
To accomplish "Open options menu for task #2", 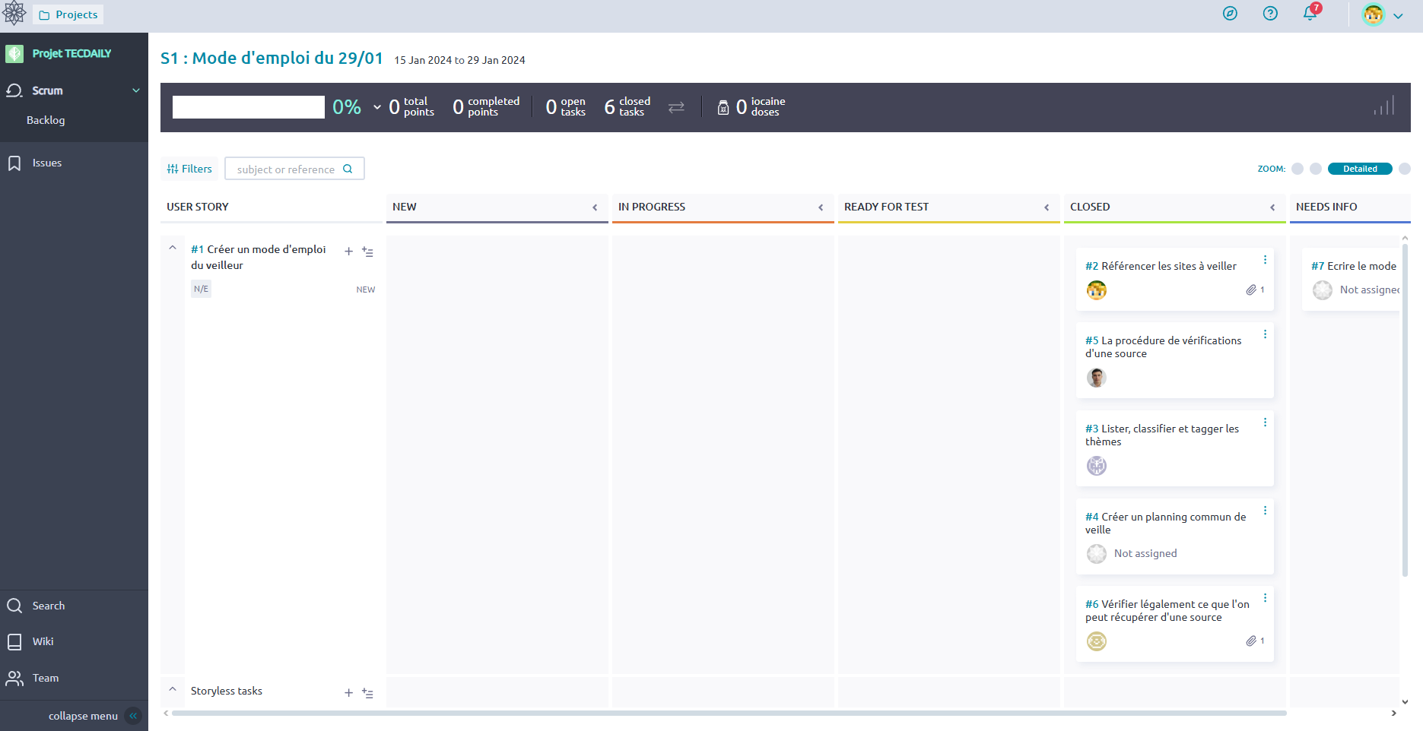I will [x=1265, y=260].
